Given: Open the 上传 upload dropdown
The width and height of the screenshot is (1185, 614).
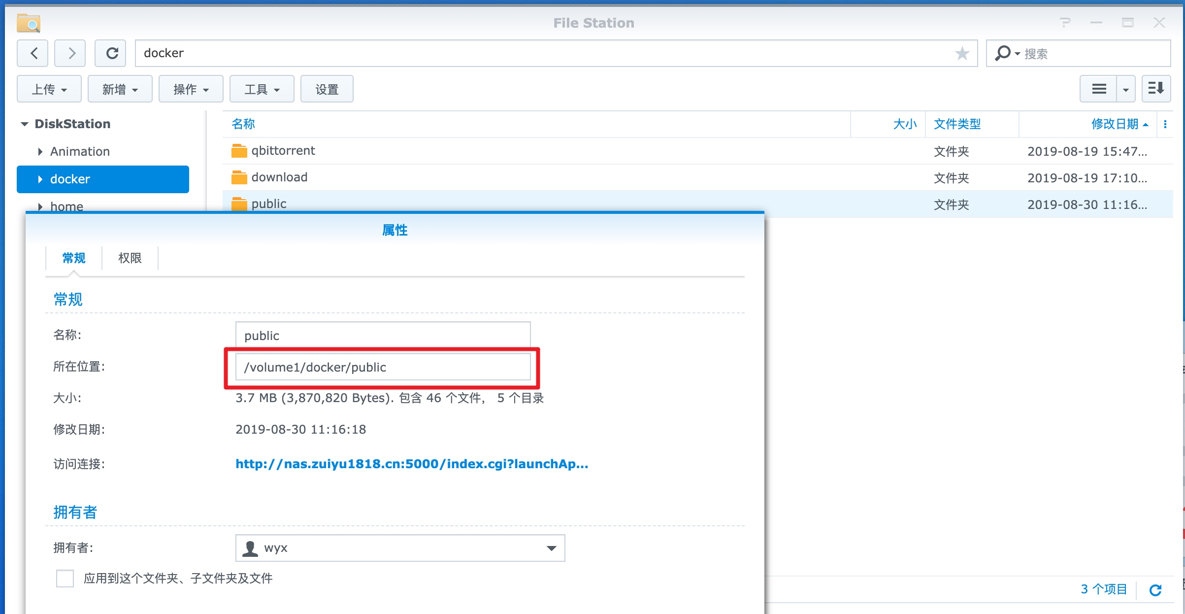Looking at the screenshot, I should pyautogui.click(x=49, y=89).
